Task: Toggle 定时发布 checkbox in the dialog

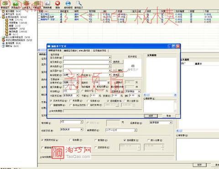Action: point(88,105)
